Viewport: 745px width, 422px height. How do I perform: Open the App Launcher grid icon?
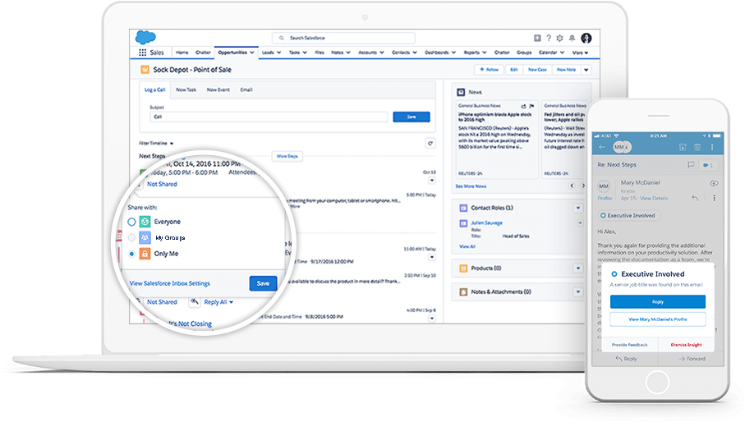142,53
